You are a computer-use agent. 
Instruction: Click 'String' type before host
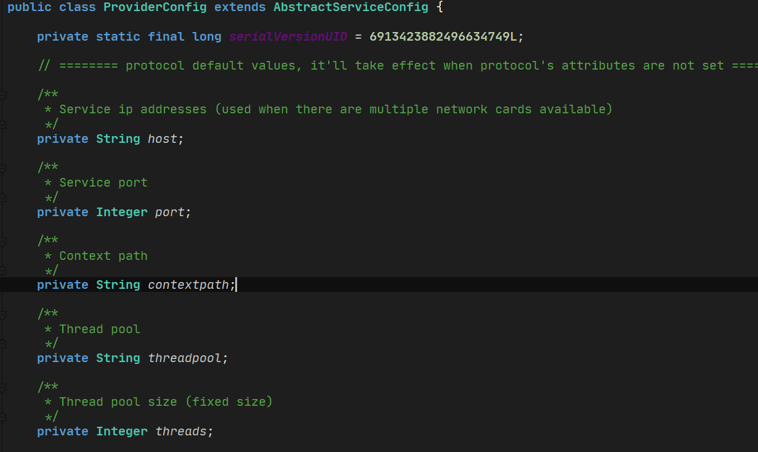pyautogui.click(x=118, y=139)
